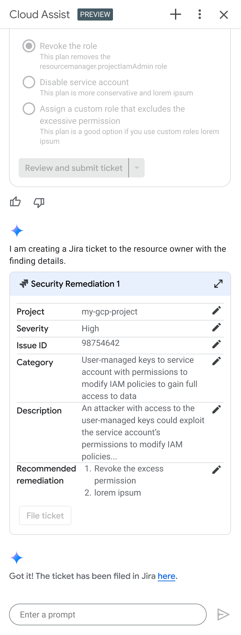Edit the Recommended remediation field
The image size is (241, 635).
(x=217, y=470)
